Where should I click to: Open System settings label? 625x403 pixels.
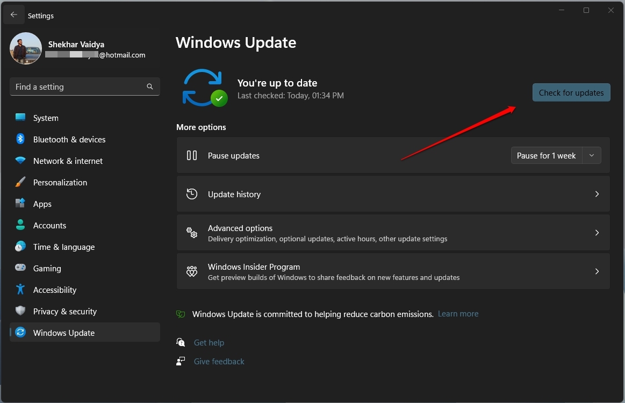(x=46, y=118)
